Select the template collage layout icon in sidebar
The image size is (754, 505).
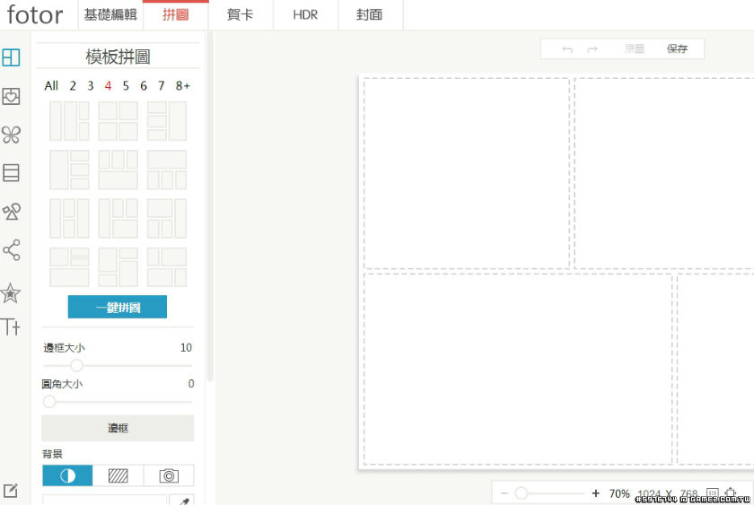point(11,58)
